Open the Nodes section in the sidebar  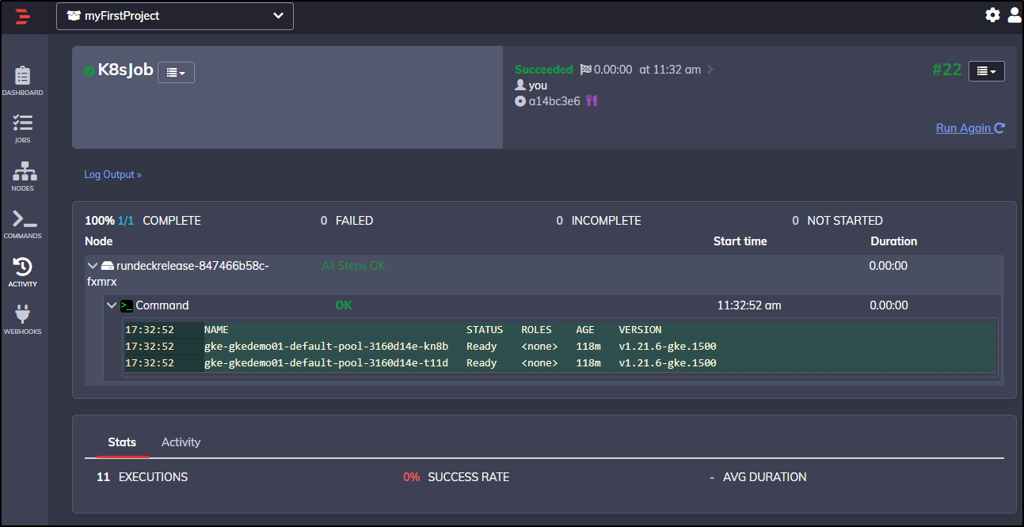tap(23, 176)
